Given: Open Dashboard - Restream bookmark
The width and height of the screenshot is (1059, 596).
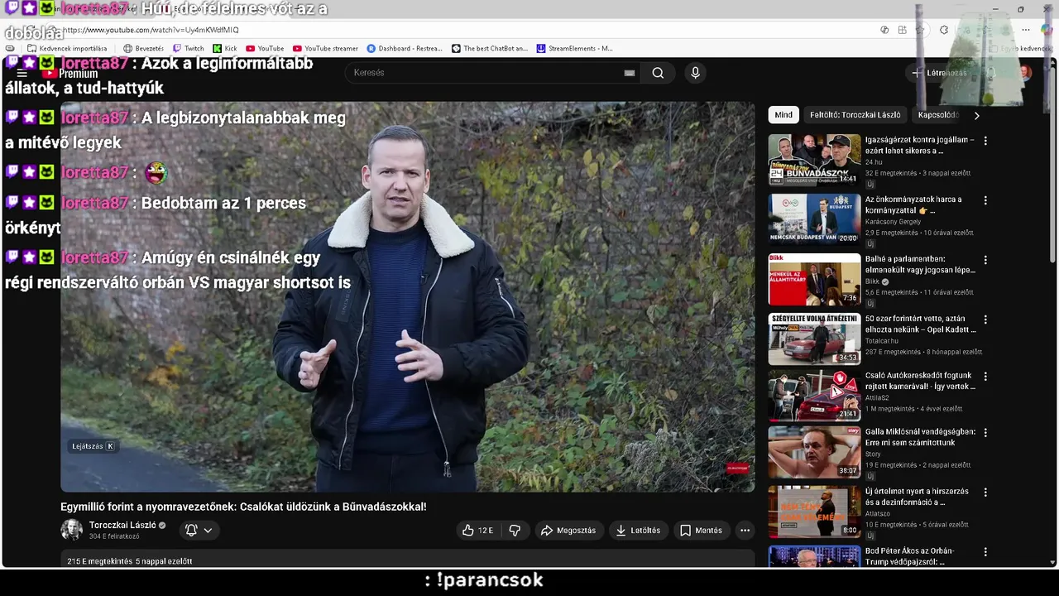Looking at the screenshot, I should [405, 48].
